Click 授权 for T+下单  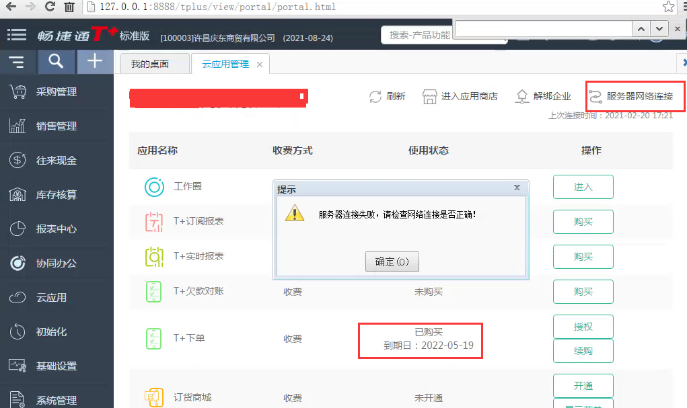click(x=583, y=327)
